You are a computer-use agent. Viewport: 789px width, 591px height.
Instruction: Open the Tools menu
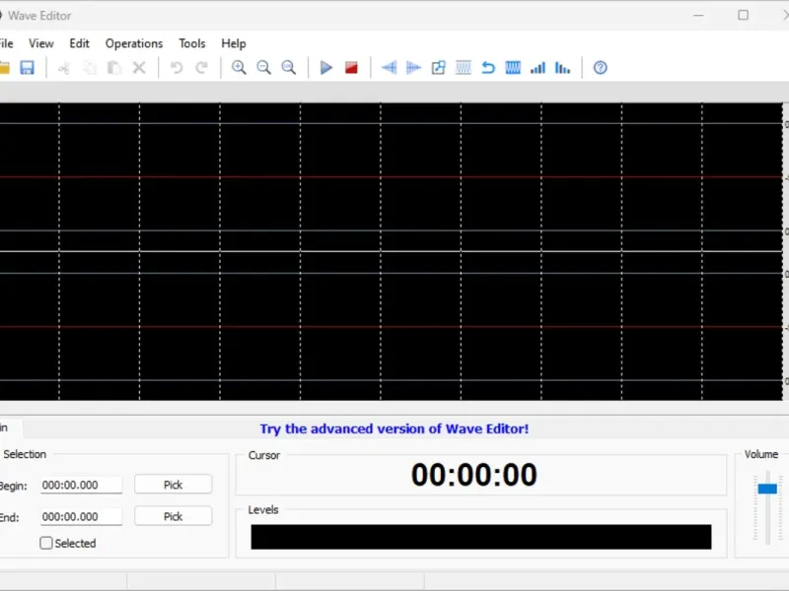pos(192,43)
